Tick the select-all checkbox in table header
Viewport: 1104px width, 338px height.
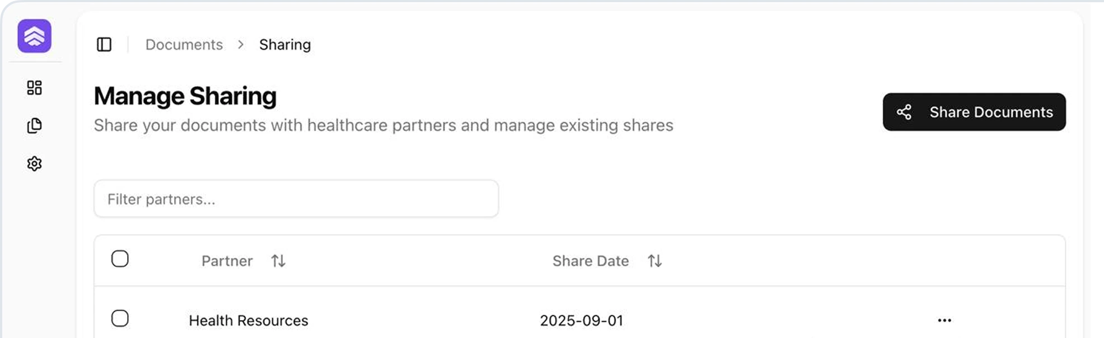click(120, 259)
